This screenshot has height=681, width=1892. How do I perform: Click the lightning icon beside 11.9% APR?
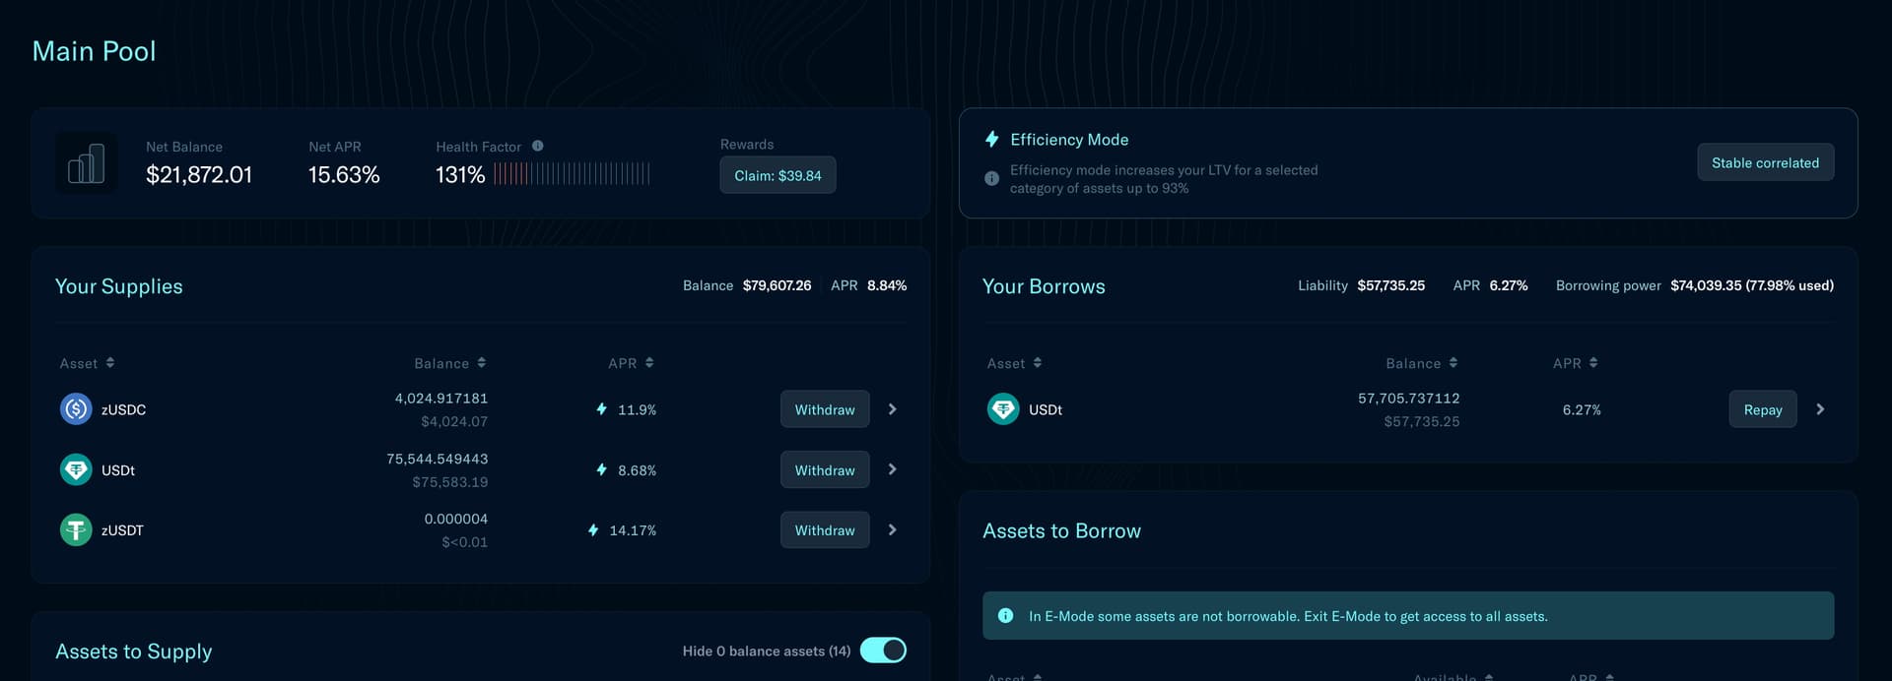click(601, 408)
